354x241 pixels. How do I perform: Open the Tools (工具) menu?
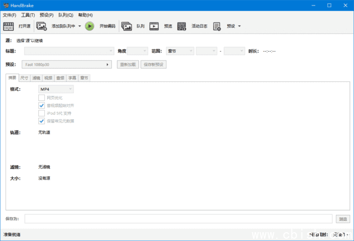tap(28, 15)
